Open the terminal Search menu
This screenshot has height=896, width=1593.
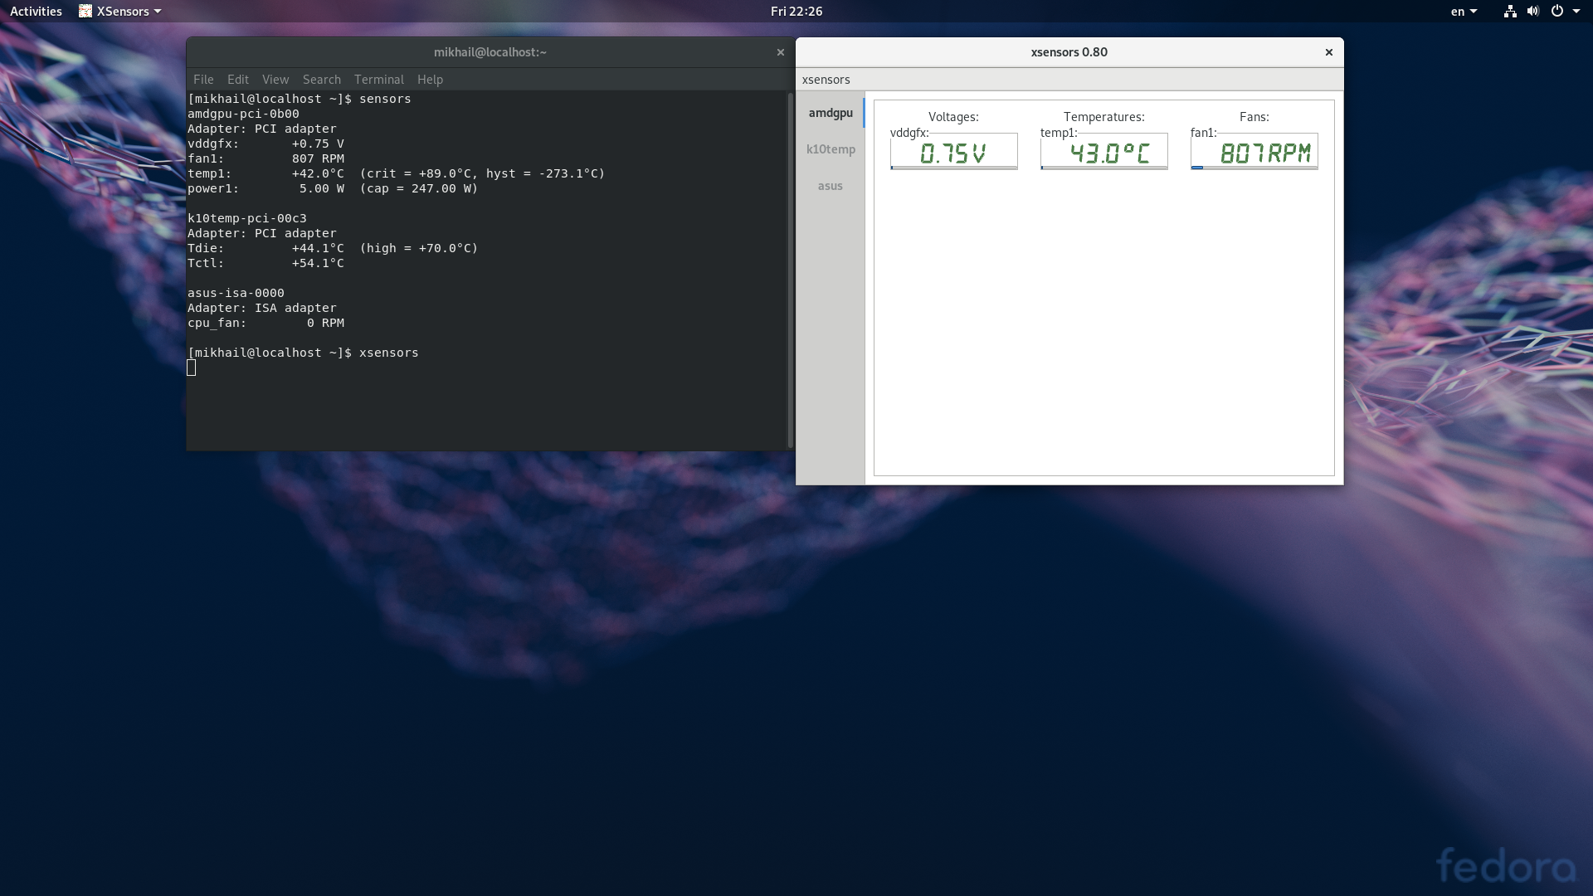[x=321, y=80]
